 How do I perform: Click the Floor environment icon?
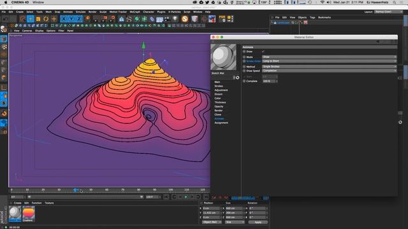(159, 19)
